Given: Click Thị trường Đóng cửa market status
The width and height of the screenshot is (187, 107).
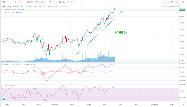Looking at the screenshot, I should point(171,6).
